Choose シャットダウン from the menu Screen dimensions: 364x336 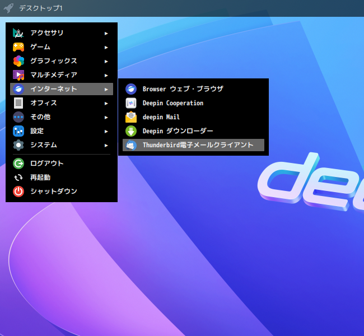coord(62,192)
